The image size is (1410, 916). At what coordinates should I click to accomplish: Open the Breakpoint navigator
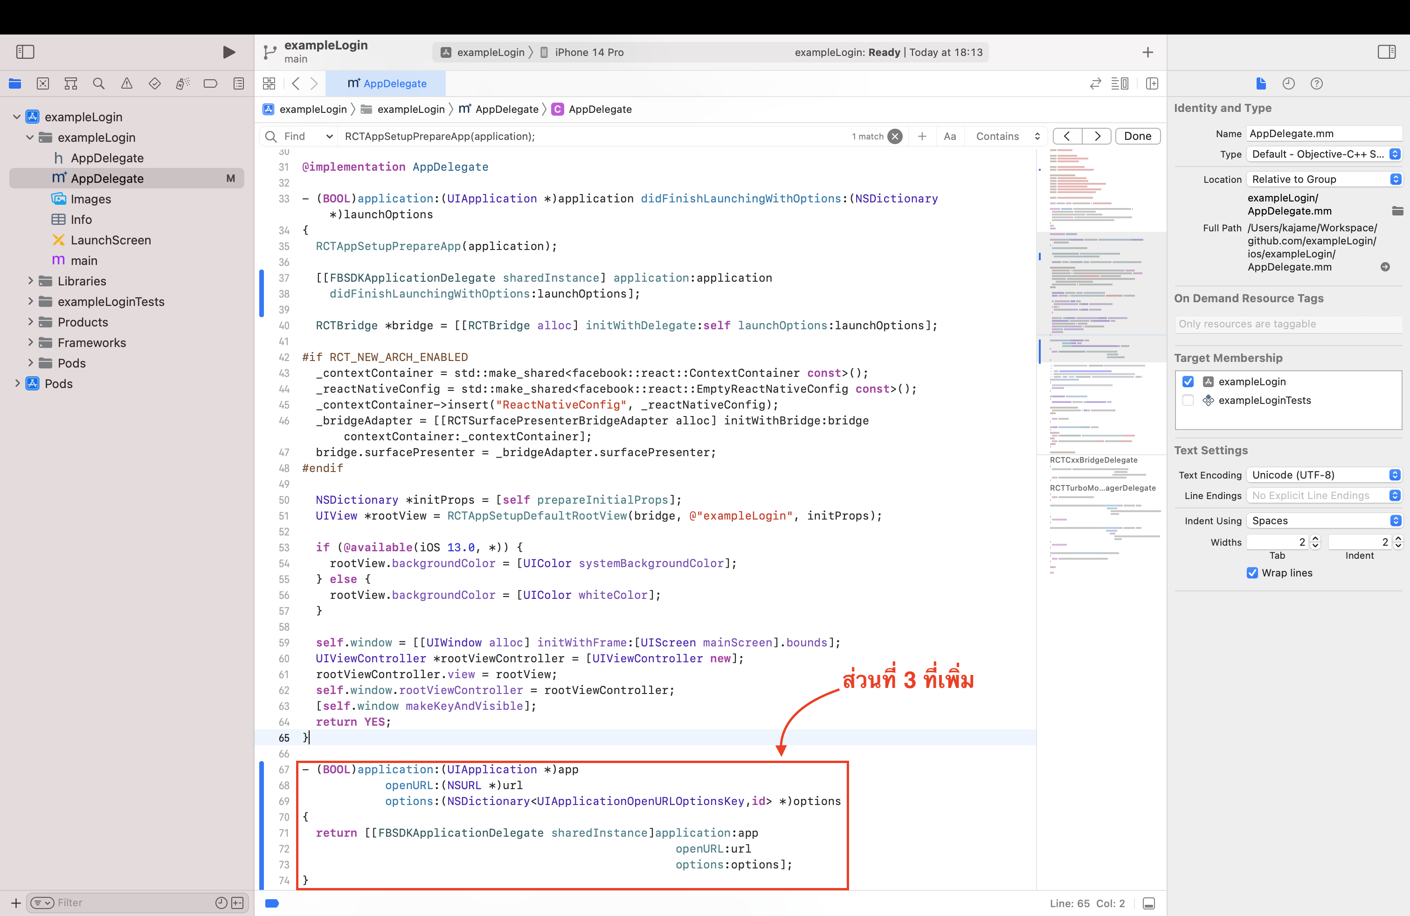[x=210, y=83]
